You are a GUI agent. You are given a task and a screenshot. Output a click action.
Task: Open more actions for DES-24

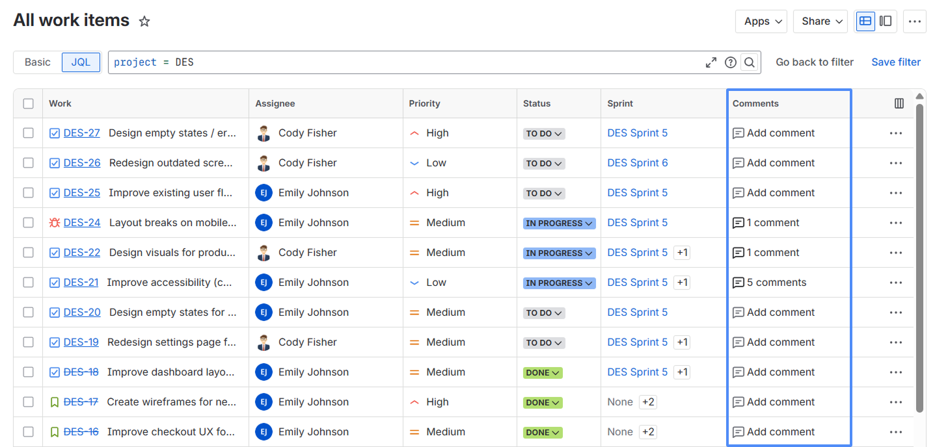[x=896, y=223]
